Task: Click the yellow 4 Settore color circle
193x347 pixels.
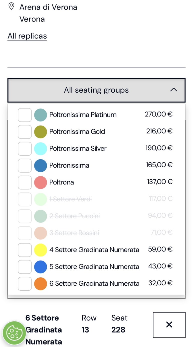Action: point(40,250)
